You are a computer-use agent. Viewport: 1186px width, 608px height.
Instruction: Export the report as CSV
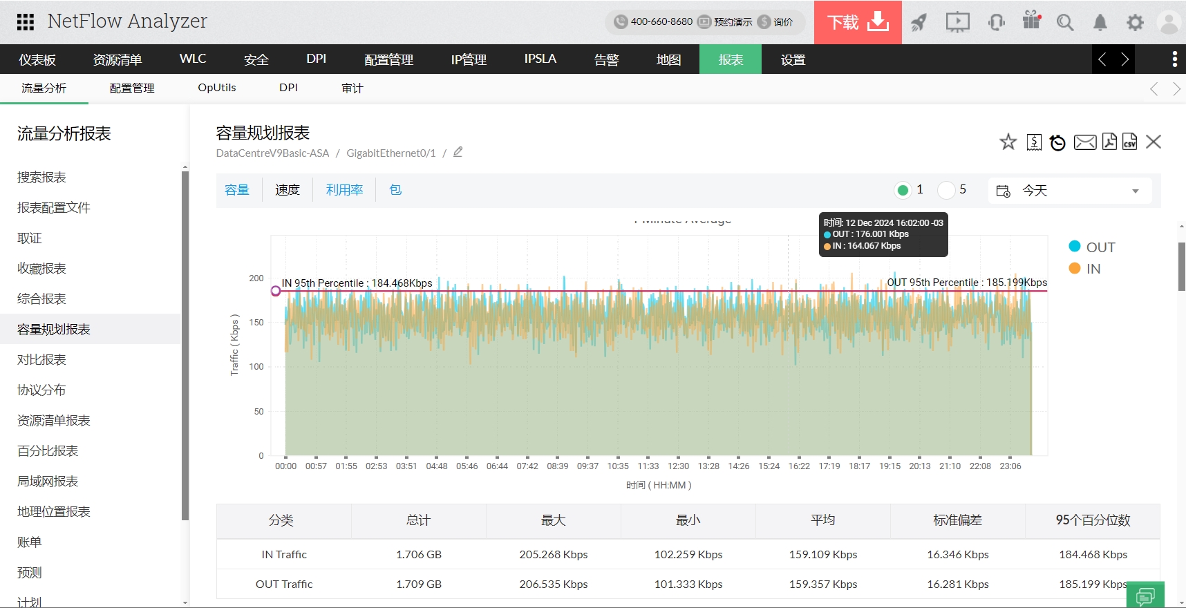[1129, 142]
